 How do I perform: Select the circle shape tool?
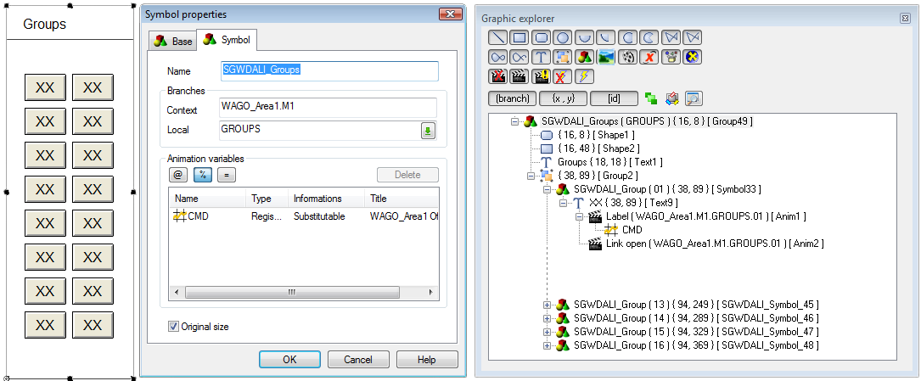click(x=562, y=37)
